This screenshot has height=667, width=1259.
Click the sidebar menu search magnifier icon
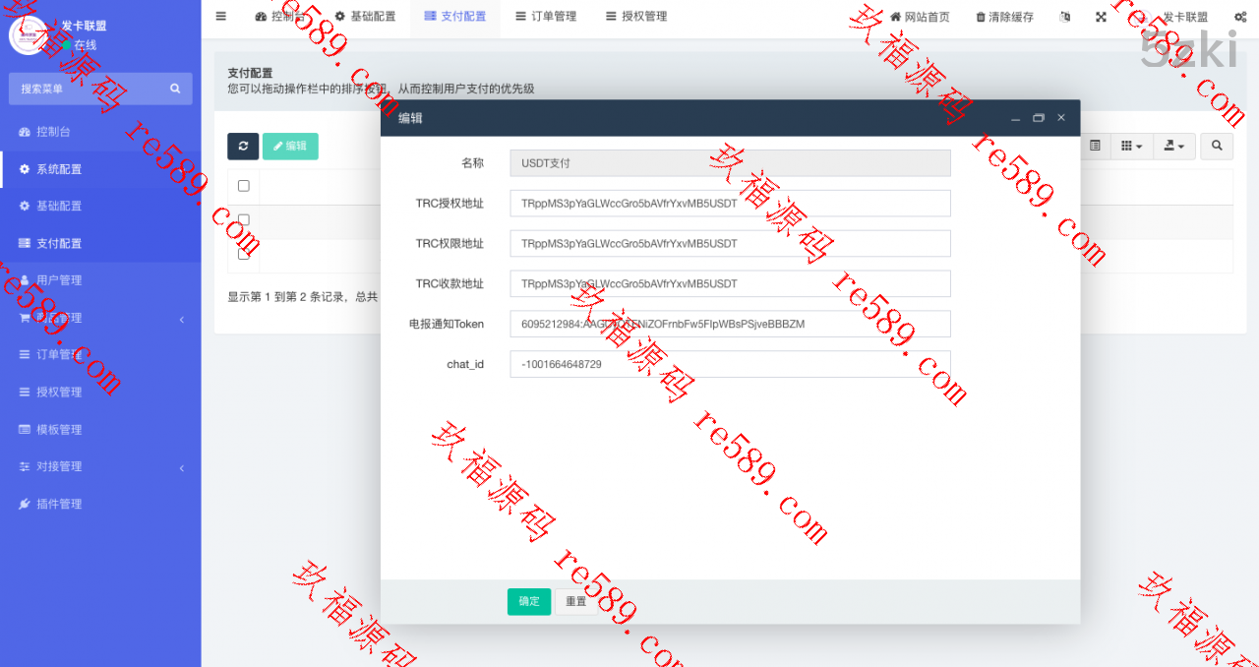point(175,89)
